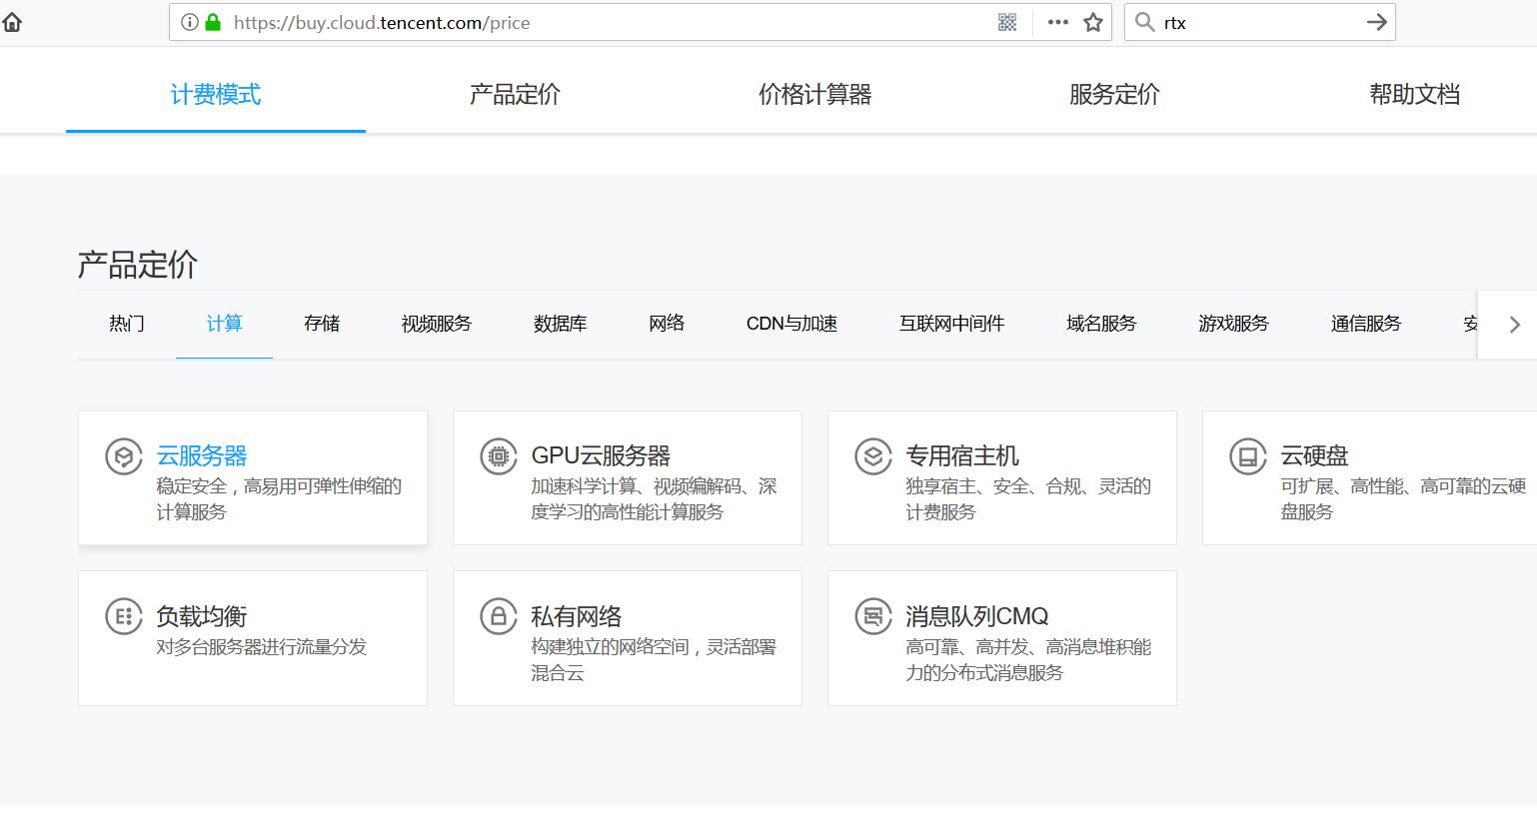
Task: Select the 热门 category tab
Action: click(x=126, y=324)
